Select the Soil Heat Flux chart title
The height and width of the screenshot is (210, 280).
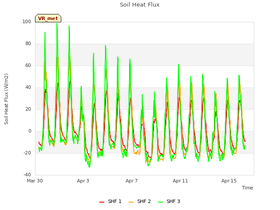pos(140,5)
